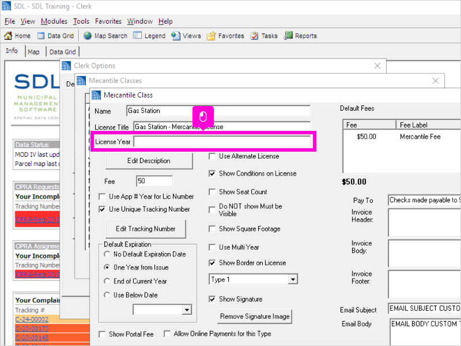Screen dimensions: 461x346
Task: Open the Views toolbar icon
Action: [176, 36]
